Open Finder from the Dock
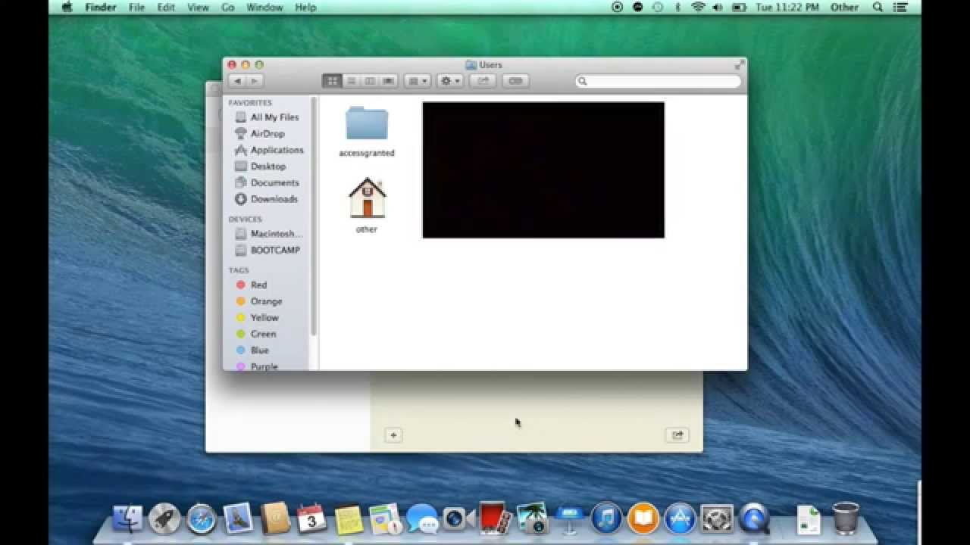Image resolution: width=970 pixels, height=545 pixels. pyautogui.click(x=127, y=519)
